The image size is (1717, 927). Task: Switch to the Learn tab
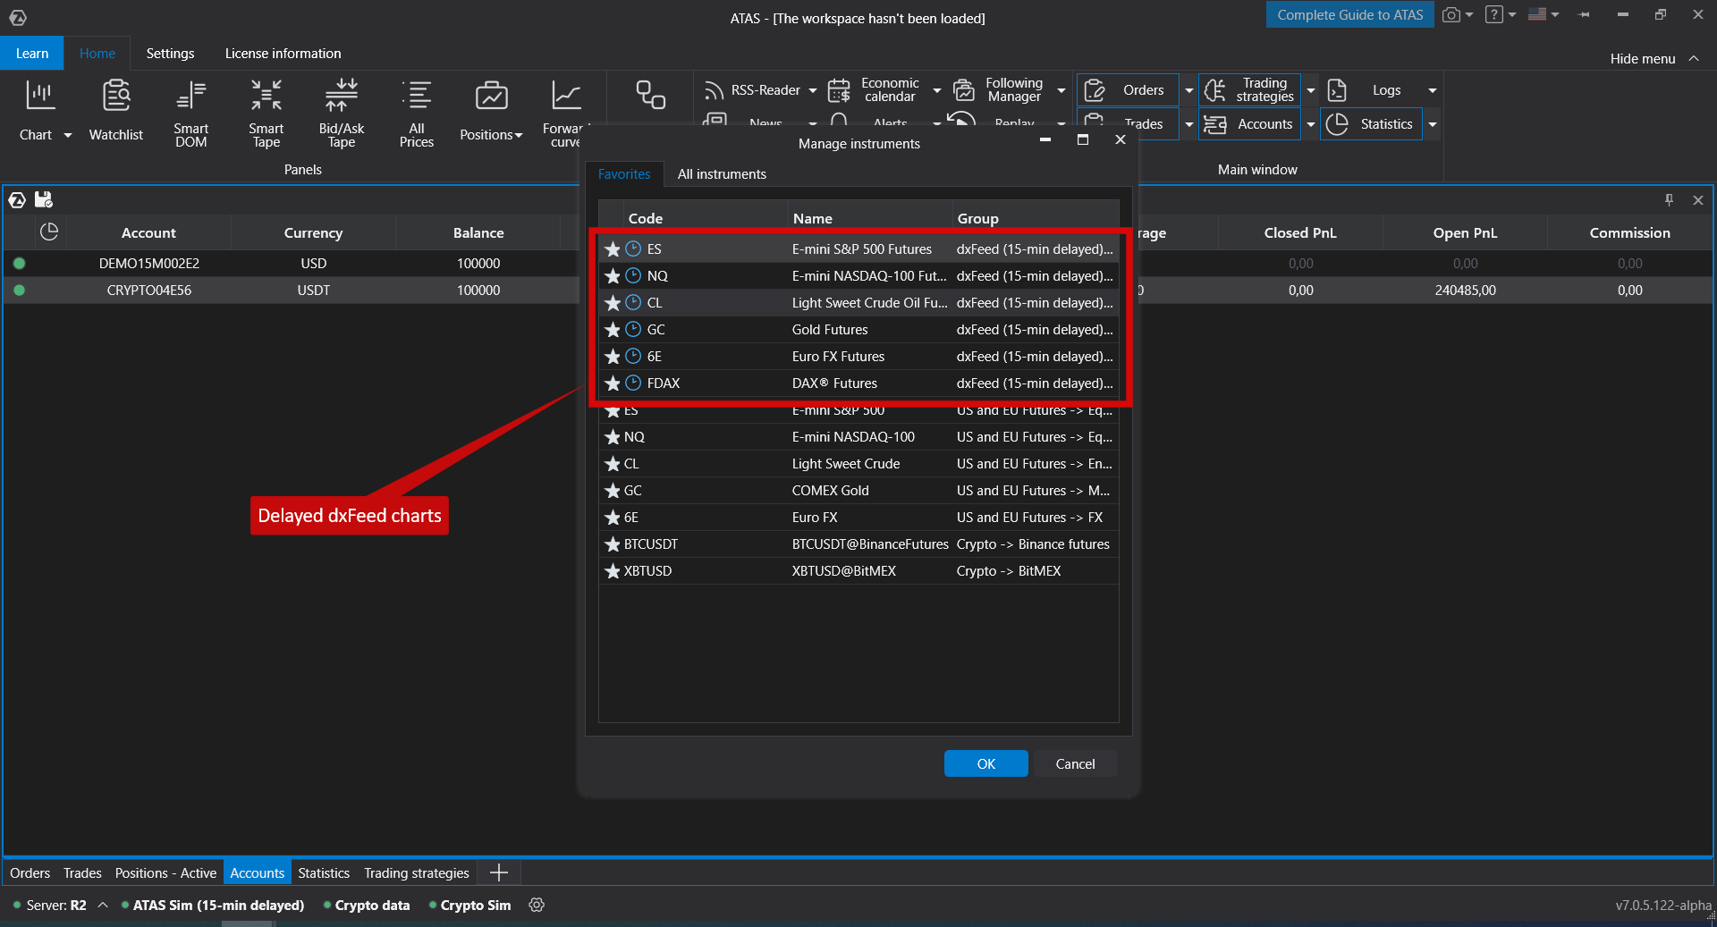coord(32,53)
